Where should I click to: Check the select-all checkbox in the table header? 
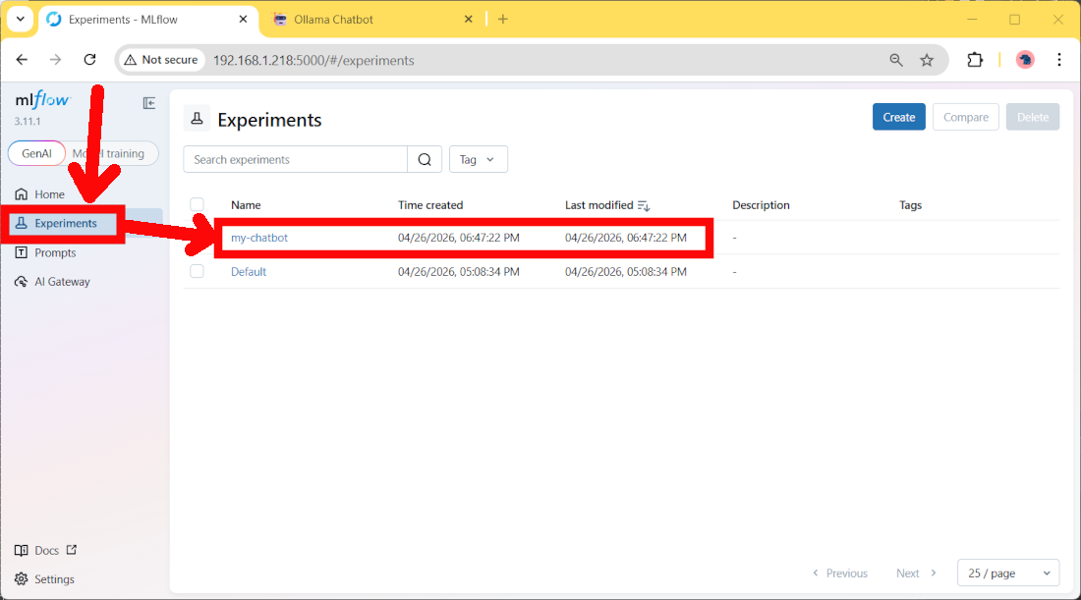pos(197,204)
